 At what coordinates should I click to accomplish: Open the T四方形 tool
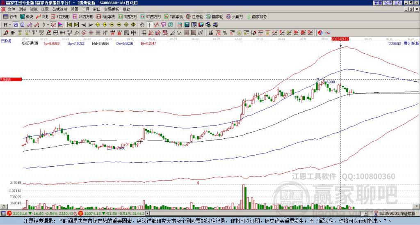128,16
